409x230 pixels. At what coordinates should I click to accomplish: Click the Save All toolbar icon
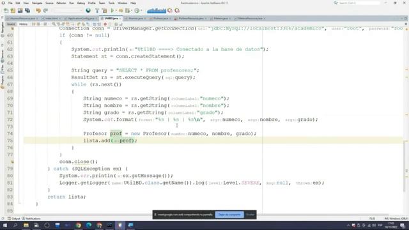click(x=27, y=10)
